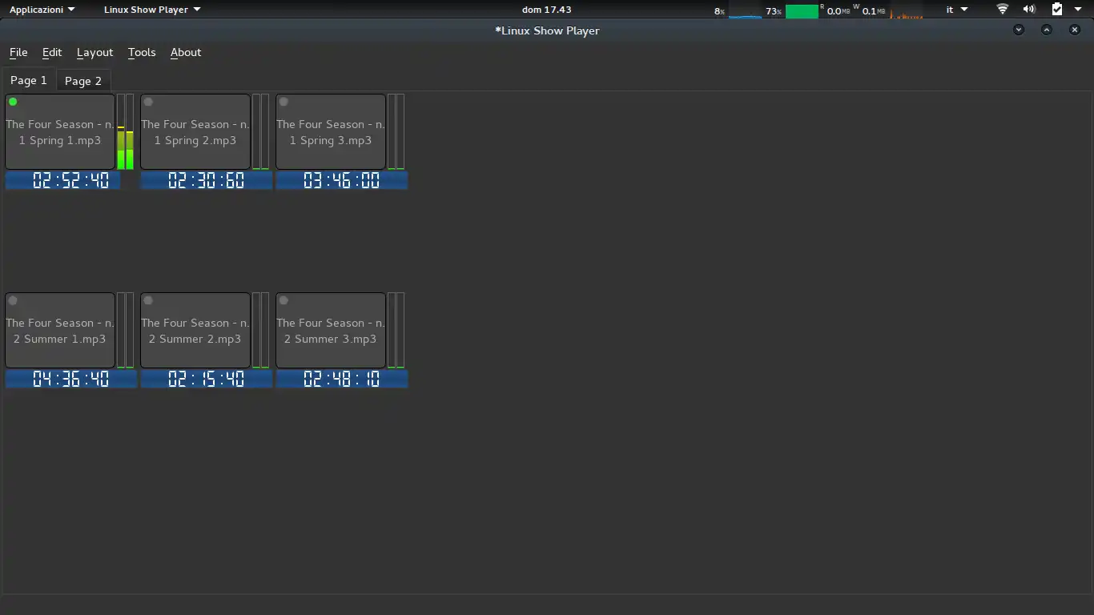Screen dimensions: 1094x615
Task: Click the green status dot on Spring 1
Action: point(13,102)
